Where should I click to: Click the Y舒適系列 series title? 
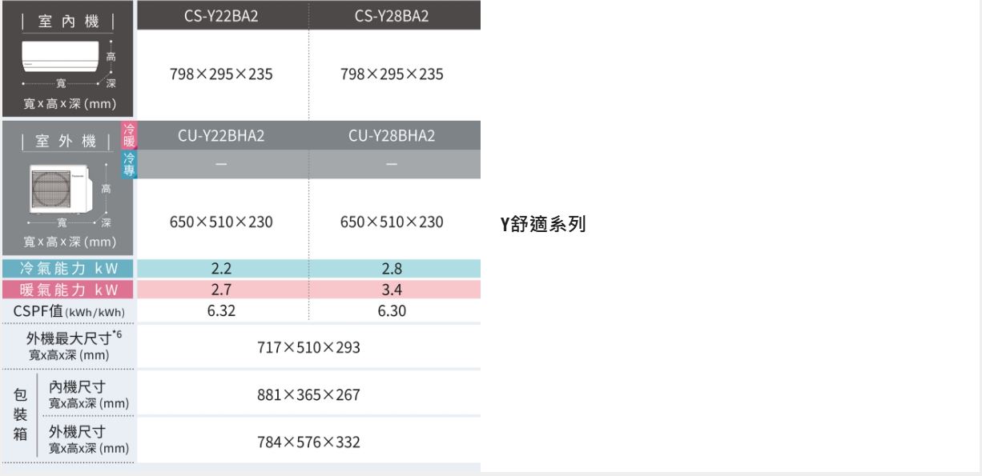542,225
